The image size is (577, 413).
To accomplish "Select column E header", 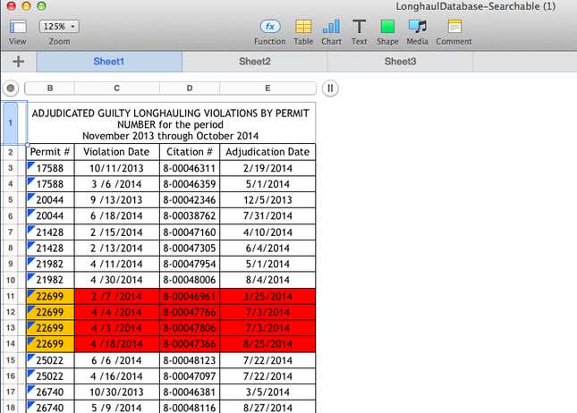I will [x=267, y=88].
